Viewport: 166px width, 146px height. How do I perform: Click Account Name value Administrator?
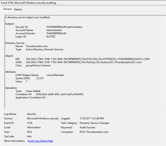tap(54, 30)
